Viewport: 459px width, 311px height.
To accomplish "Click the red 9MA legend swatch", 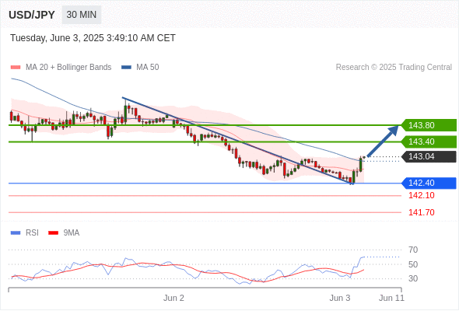I will 53,233.
